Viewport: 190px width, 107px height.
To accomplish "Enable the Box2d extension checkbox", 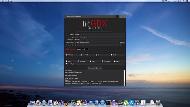I will tap(114, 61).
